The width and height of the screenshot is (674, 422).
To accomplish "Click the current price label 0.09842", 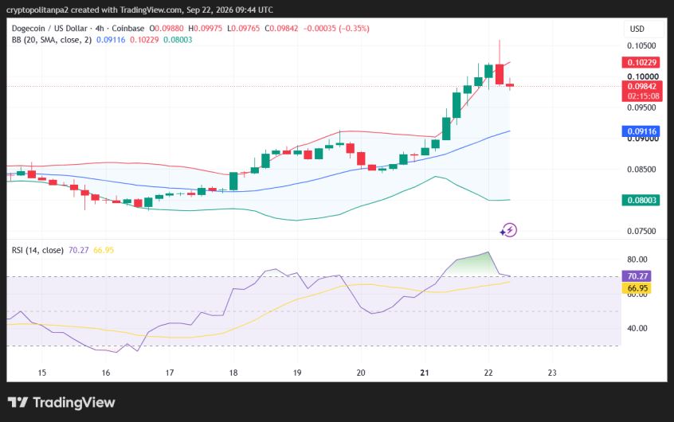I will tap(642, 86).
